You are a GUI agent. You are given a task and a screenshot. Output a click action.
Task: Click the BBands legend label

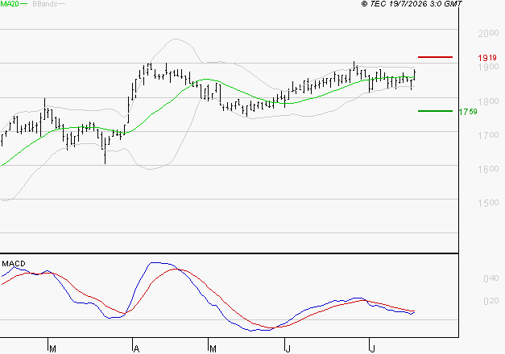pyautogui.click(x=45, y=4)
